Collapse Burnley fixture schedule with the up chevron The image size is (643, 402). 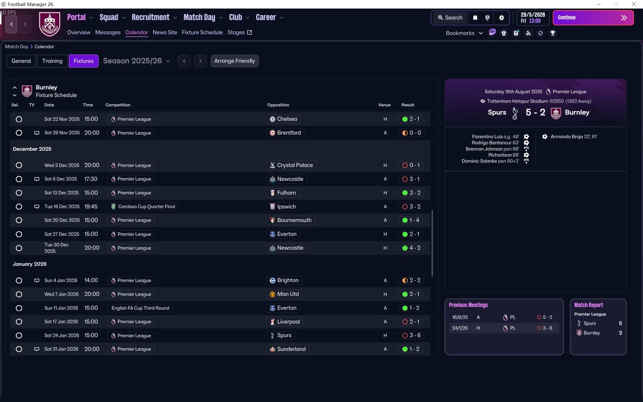[15, 87]
